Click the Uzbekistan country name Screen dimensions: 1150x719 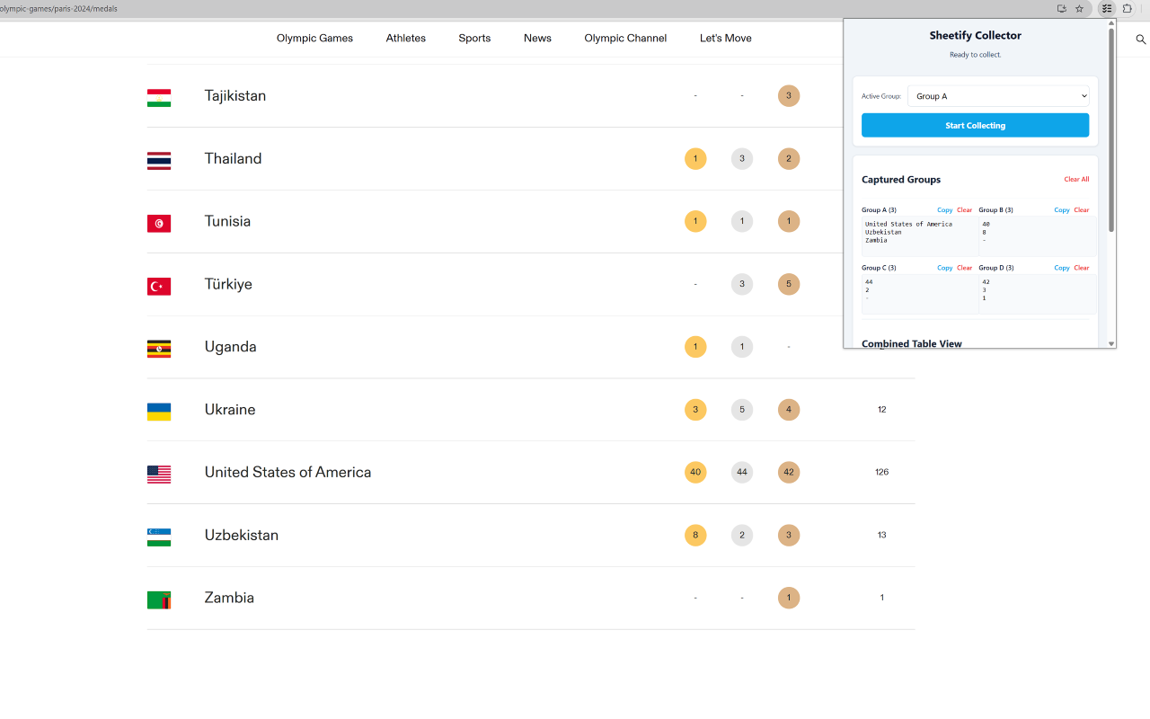coord(242,535)
